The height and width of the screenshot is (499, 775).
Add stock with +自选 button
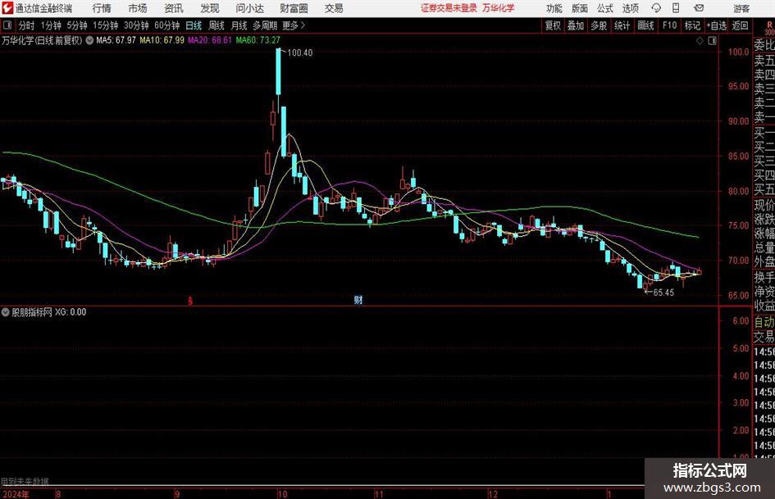click(x=717, y=25)
